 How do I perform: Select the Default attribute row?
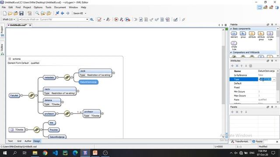(253, 83)
